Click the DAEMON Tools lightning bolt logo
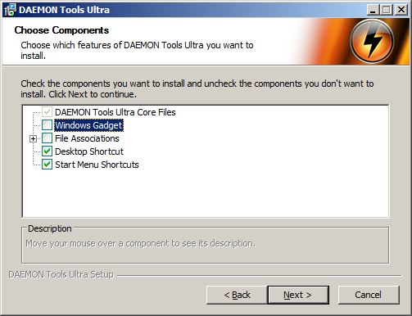This screenshot has width=412, height=316. pos(372,41)
